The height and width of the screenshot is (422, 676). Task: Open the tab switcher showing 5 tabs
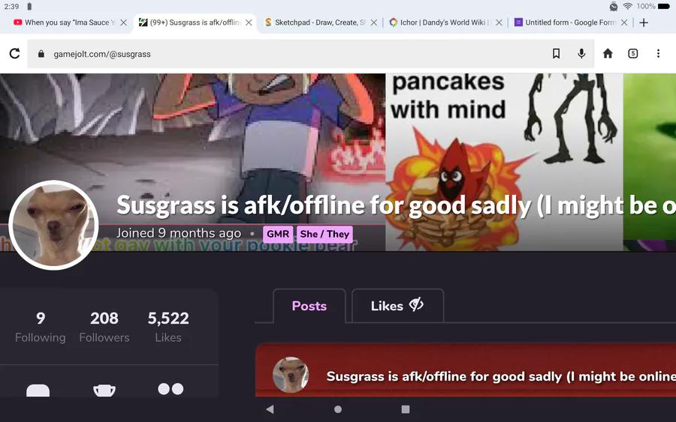click(633, 53)
